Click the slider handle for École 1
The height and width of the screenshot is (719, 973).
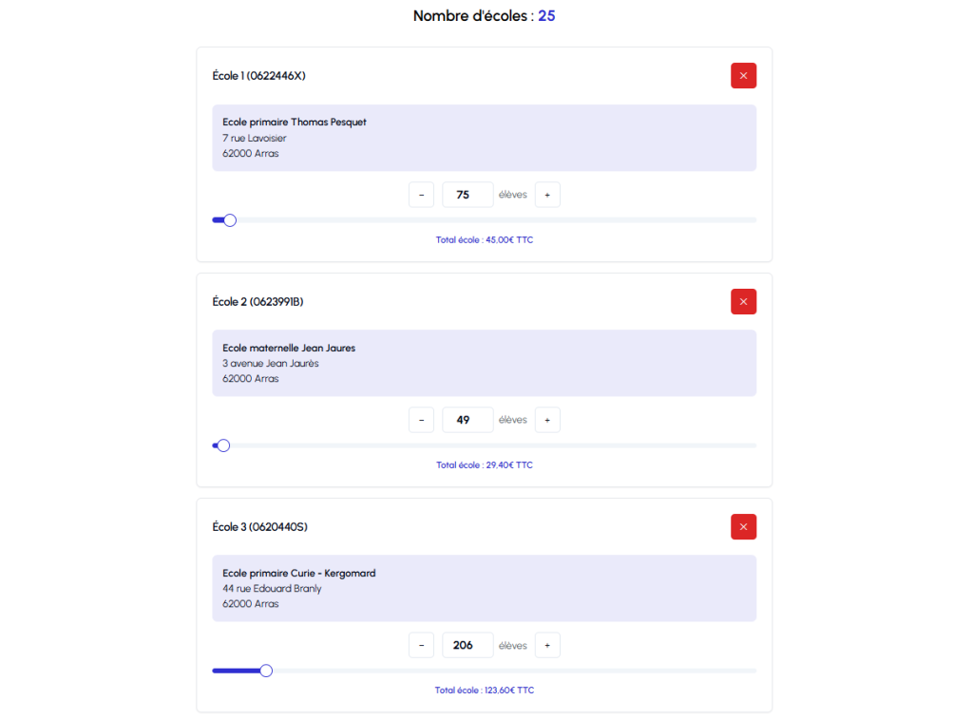229,220
